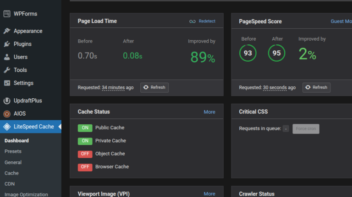Click the '30 seconds' timestamp

click(x=275, y=88)
